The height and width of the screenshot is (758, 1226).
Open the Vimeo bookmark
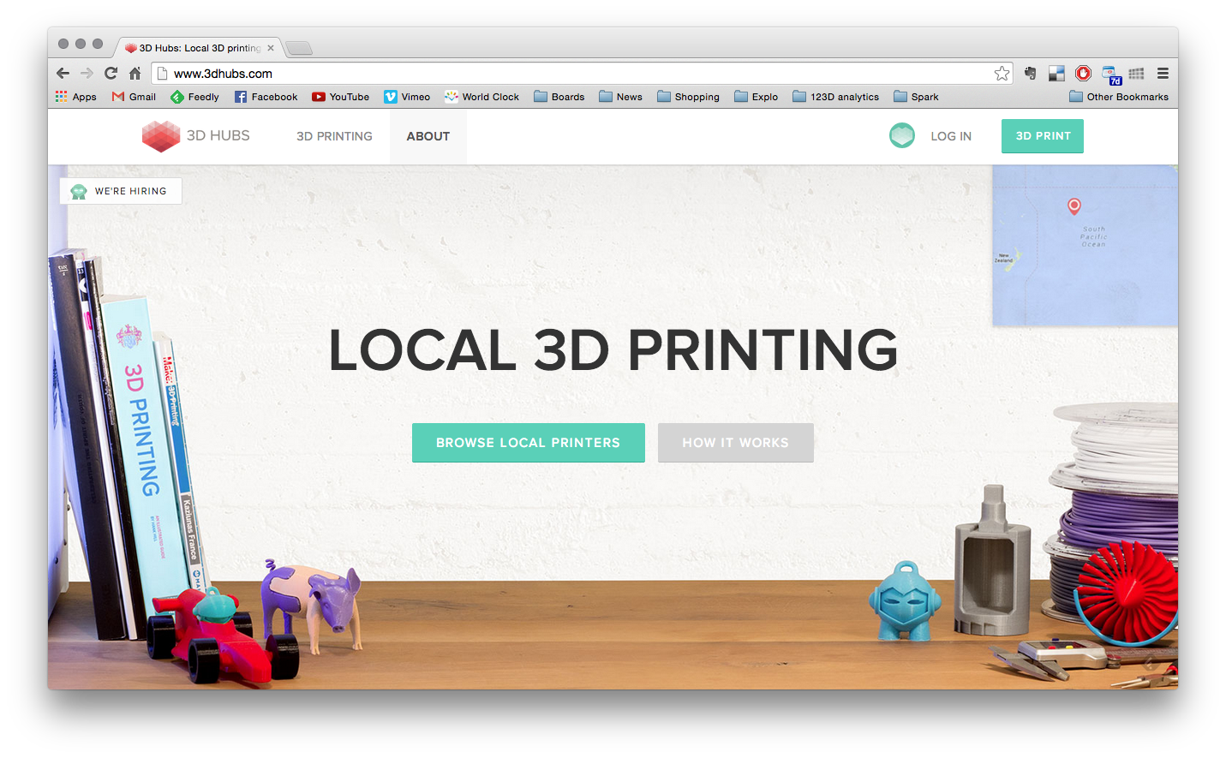pos(407,97)
